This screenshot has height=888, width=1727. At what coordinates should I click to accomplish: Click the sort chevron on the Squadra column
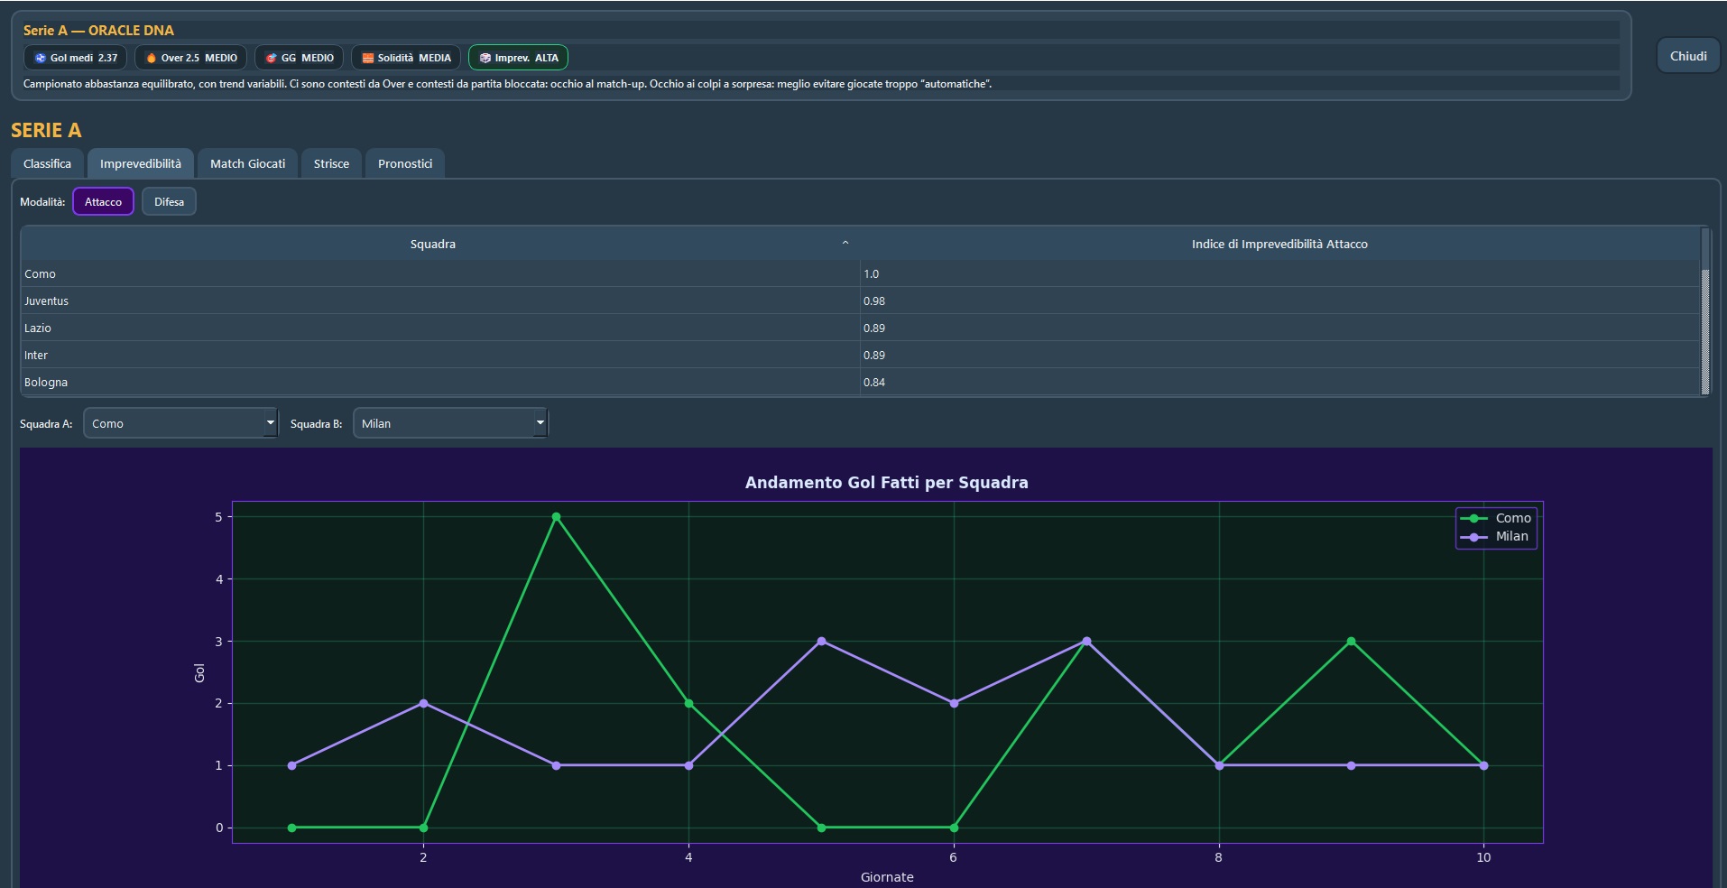(x=845, y=243)
